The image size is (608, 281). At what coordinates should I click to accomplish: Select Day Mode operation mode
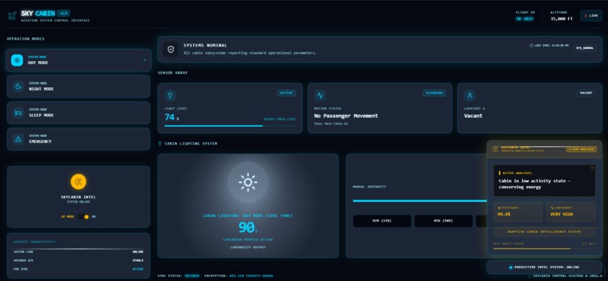tap(78, 60)
